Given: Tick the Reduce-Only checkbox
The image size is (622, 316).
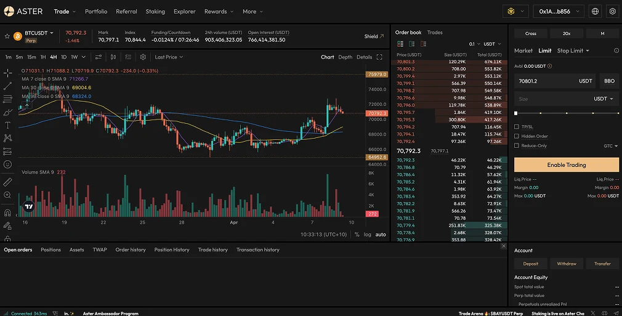Looking at the screenshot, I should [x=517, y=146].
